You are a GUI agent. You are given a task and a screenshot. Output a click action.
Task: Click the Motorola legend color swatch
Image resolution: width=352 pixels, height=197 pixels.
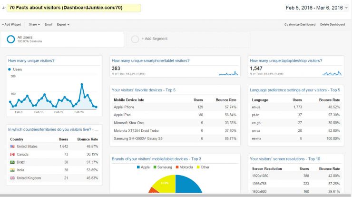pos(177,167)
